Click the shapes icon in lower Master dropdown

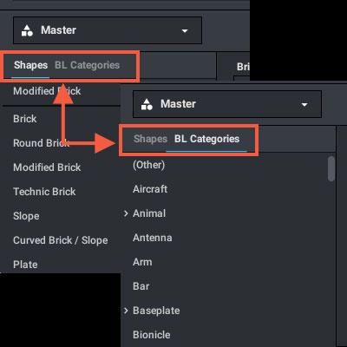tap(147, 104)
